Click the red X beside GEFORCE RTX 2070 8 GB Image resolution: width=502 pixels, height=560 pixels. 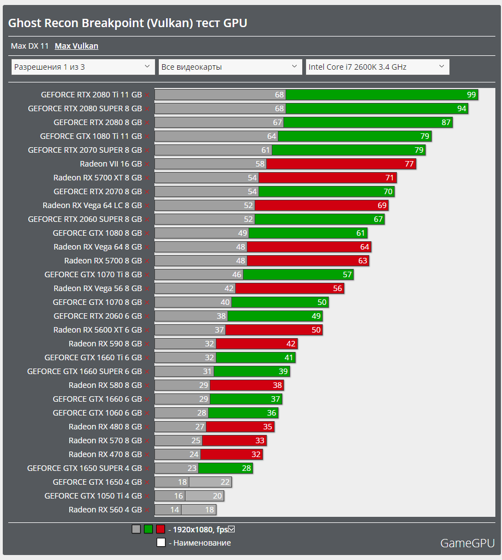click(x=147, y=192)
